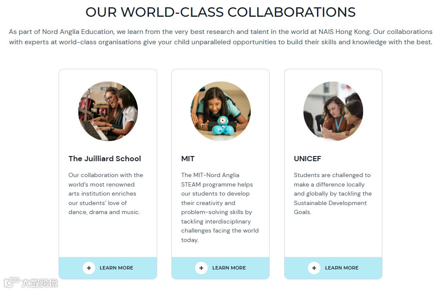Select the MIT card heading
Viewport: 444px width, 291px height.
[188, 159]
